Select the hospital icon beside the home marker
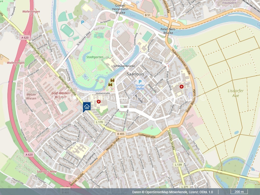Screen dimensions: 260x195 (99, 102)
